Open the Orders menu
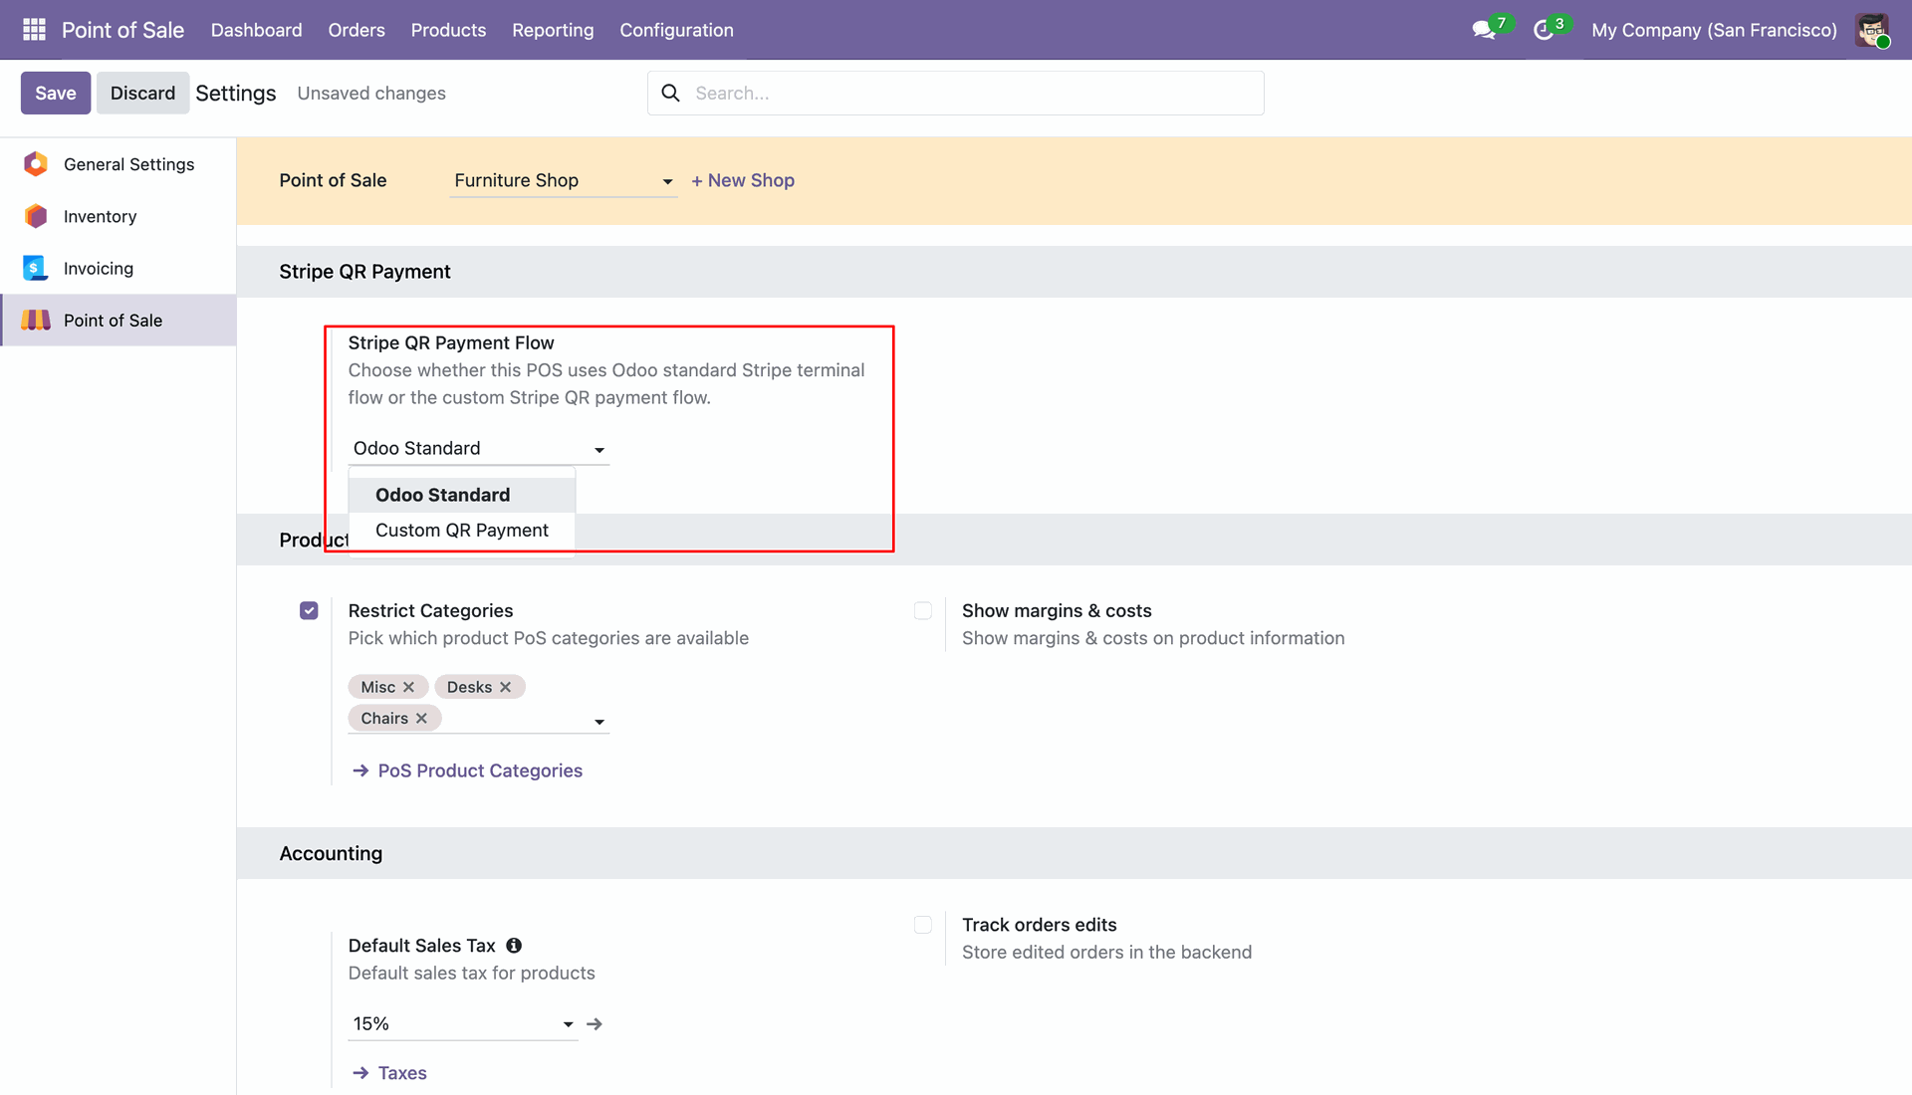Screen dimensions: 1912x1095 point(357,30)
